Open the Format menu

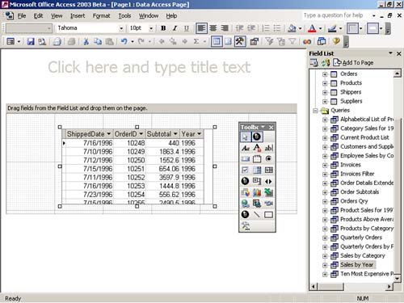tap(101, 16)
